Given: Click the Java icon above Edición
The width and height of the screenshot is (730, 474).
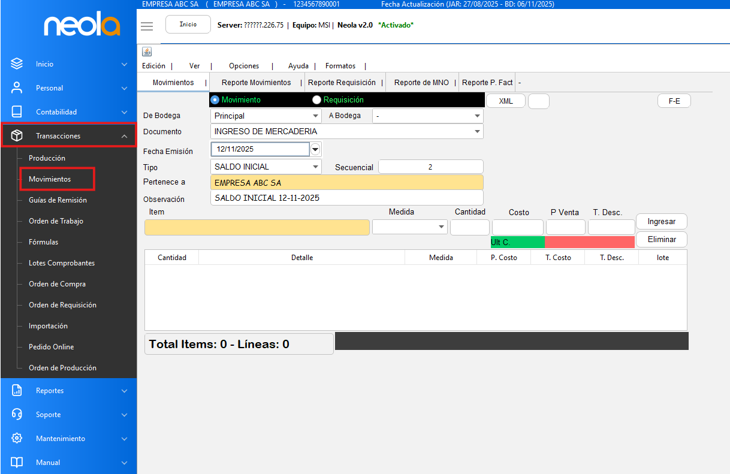Looking at the screenshot, I should (147, 52).
